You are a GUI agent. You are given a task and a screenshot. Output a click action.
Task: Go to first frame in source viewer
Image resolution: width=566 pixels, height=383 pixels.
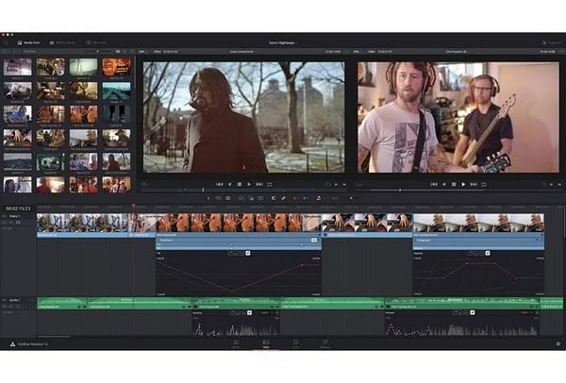(220, 185)
